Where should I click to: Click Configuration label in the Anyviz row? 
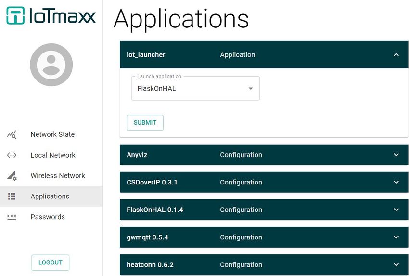point(241,155)
